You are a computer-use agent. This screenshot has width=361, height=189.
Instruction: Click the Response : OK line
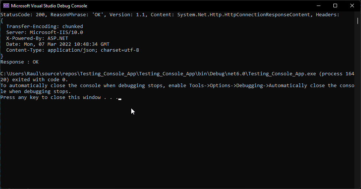pos(20,62)
